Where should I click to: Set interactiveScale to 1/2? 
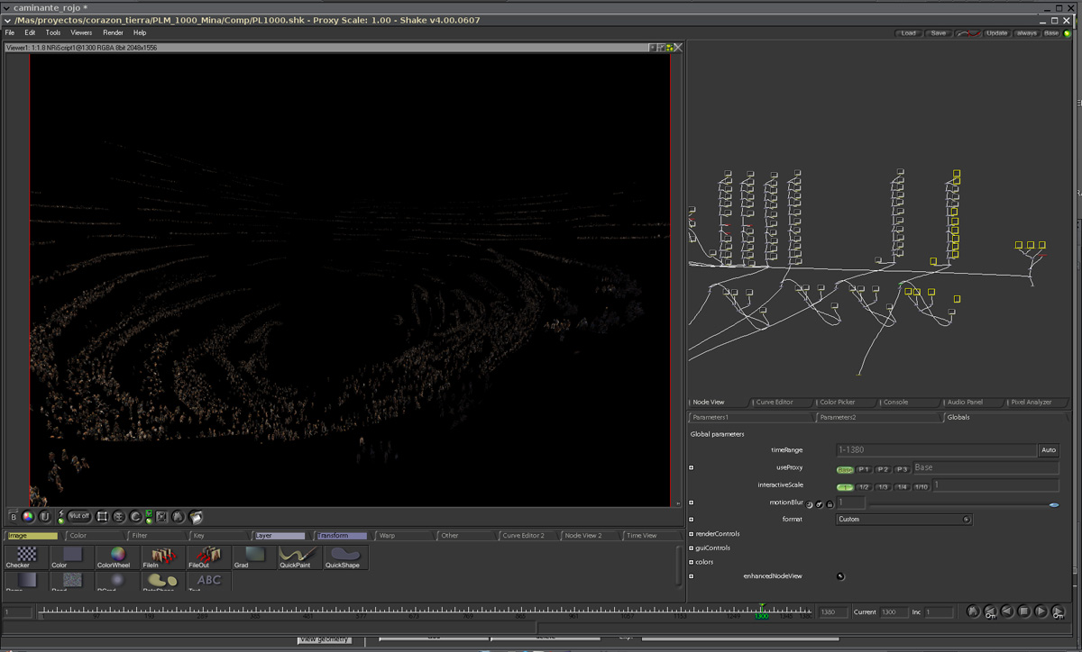click(x=864, y=486)
